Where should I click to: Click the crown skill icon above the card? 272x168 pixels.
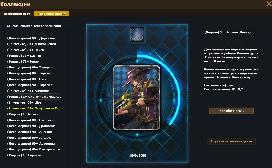point(137,35)
